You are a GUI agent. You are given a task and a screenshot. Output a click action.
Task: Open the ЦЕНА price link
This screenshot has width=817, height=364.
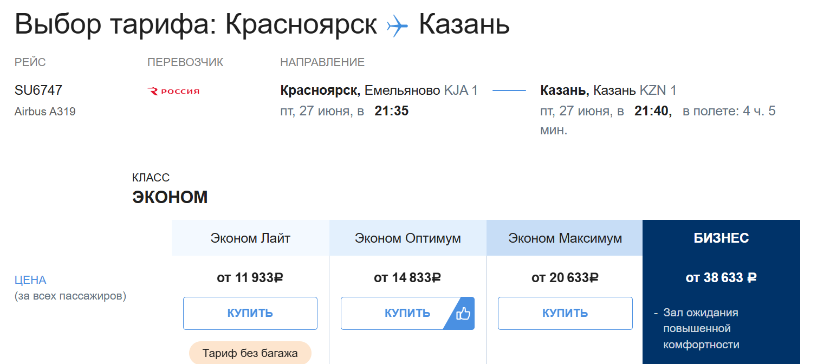(30, 280)
